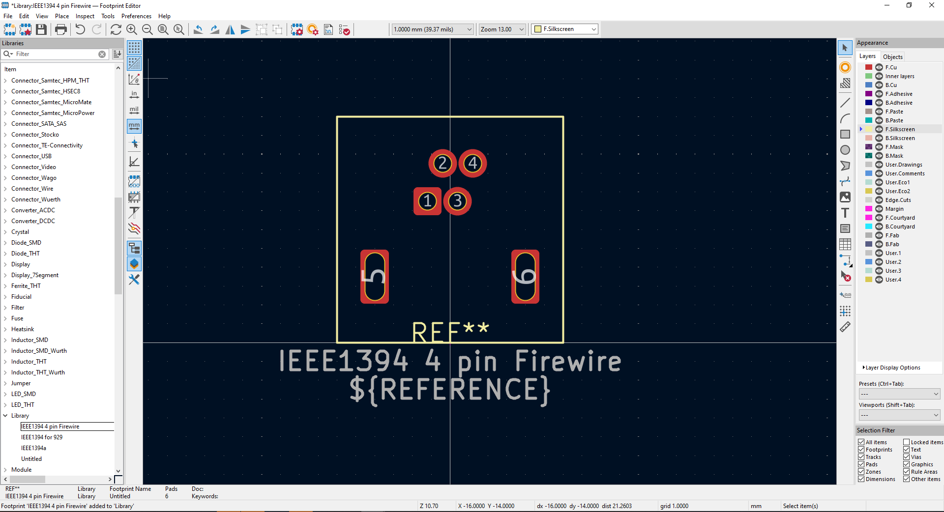Open the Inspect menu

pyautogui.click(x=85, y=16)
